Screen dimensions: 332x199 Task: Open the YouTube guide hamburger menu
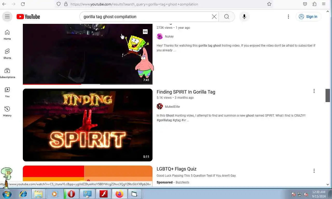(7, 17)
